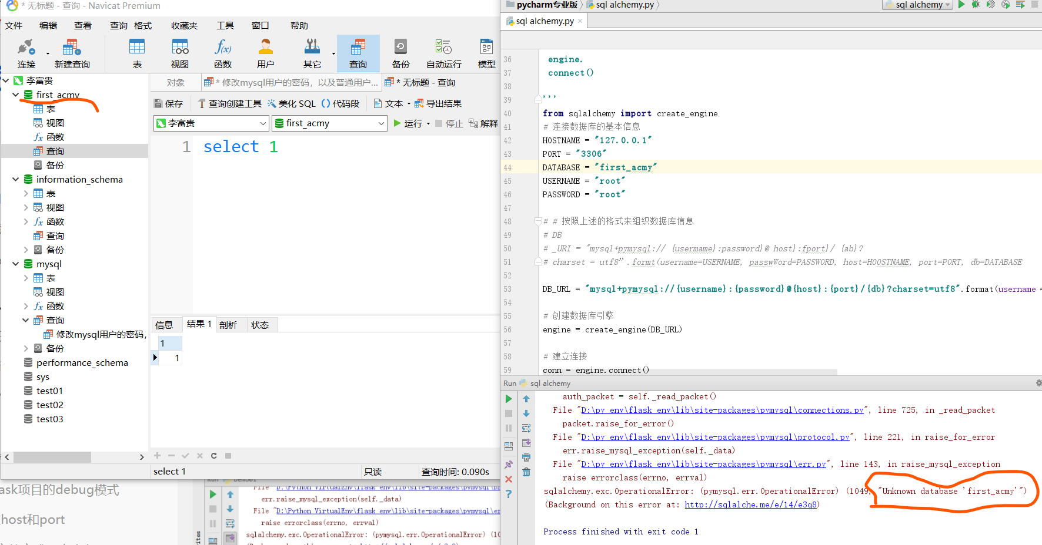
Task: Collapse the 李富贵 connection node
Action: pyautogui.click(x=6, y=80)
